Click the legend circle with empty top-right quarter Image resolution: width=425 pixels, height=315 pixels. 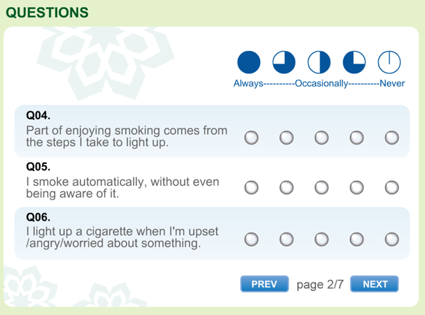[354, 62]
